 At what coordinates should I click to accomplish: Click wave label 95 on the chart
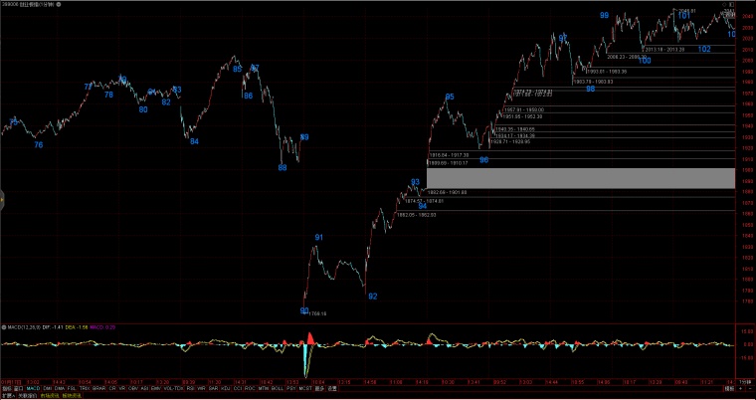[450, 97]
